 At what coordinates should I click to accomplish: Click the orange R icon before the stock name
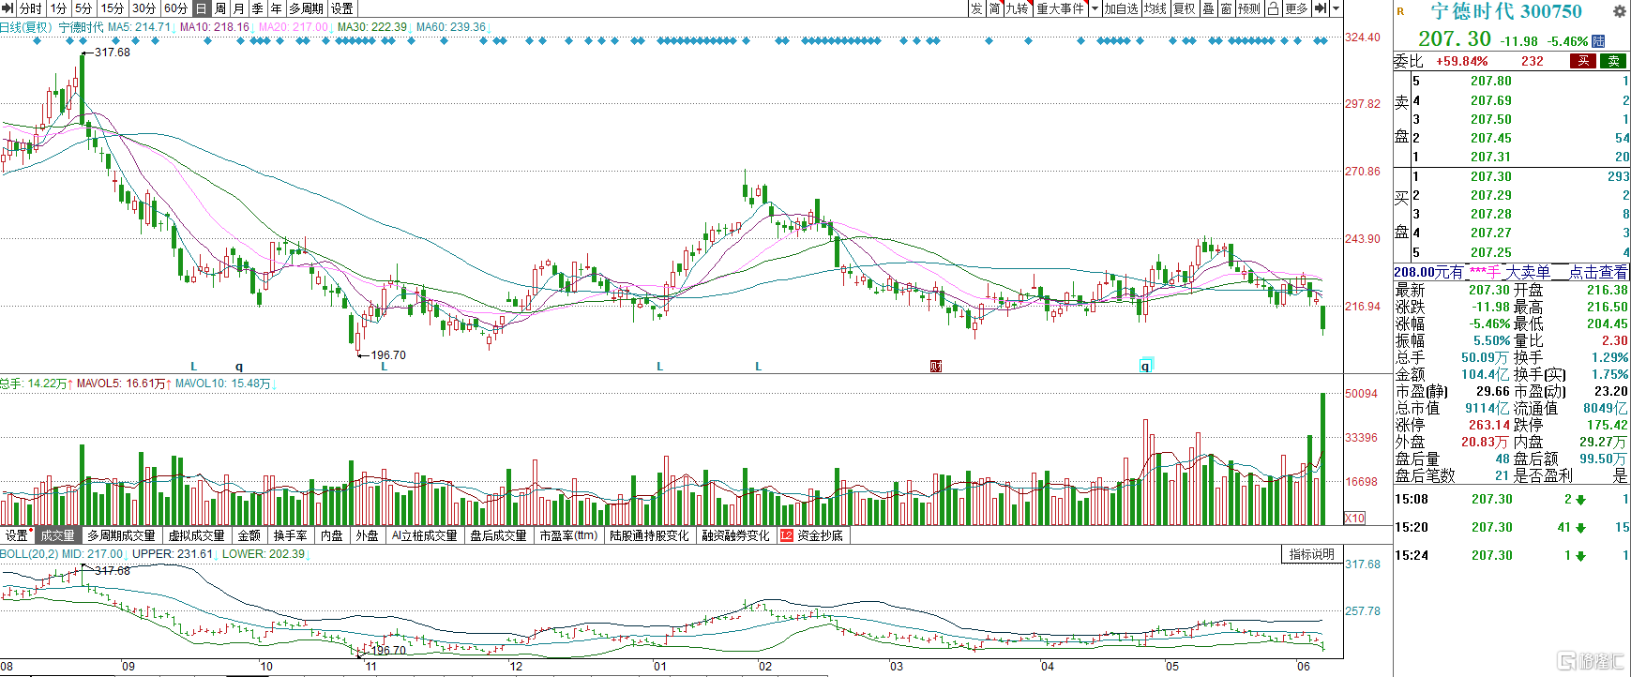coord(1400,11)
